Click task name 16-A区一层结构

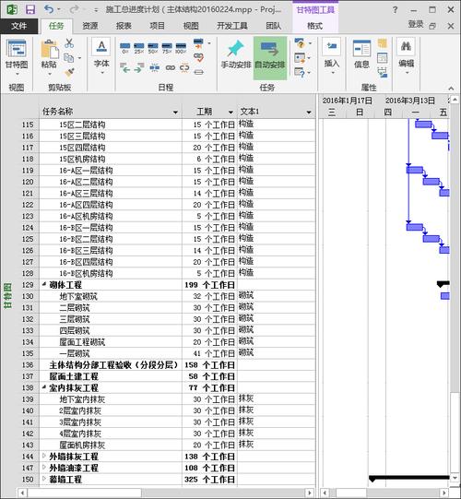point(86,171)
